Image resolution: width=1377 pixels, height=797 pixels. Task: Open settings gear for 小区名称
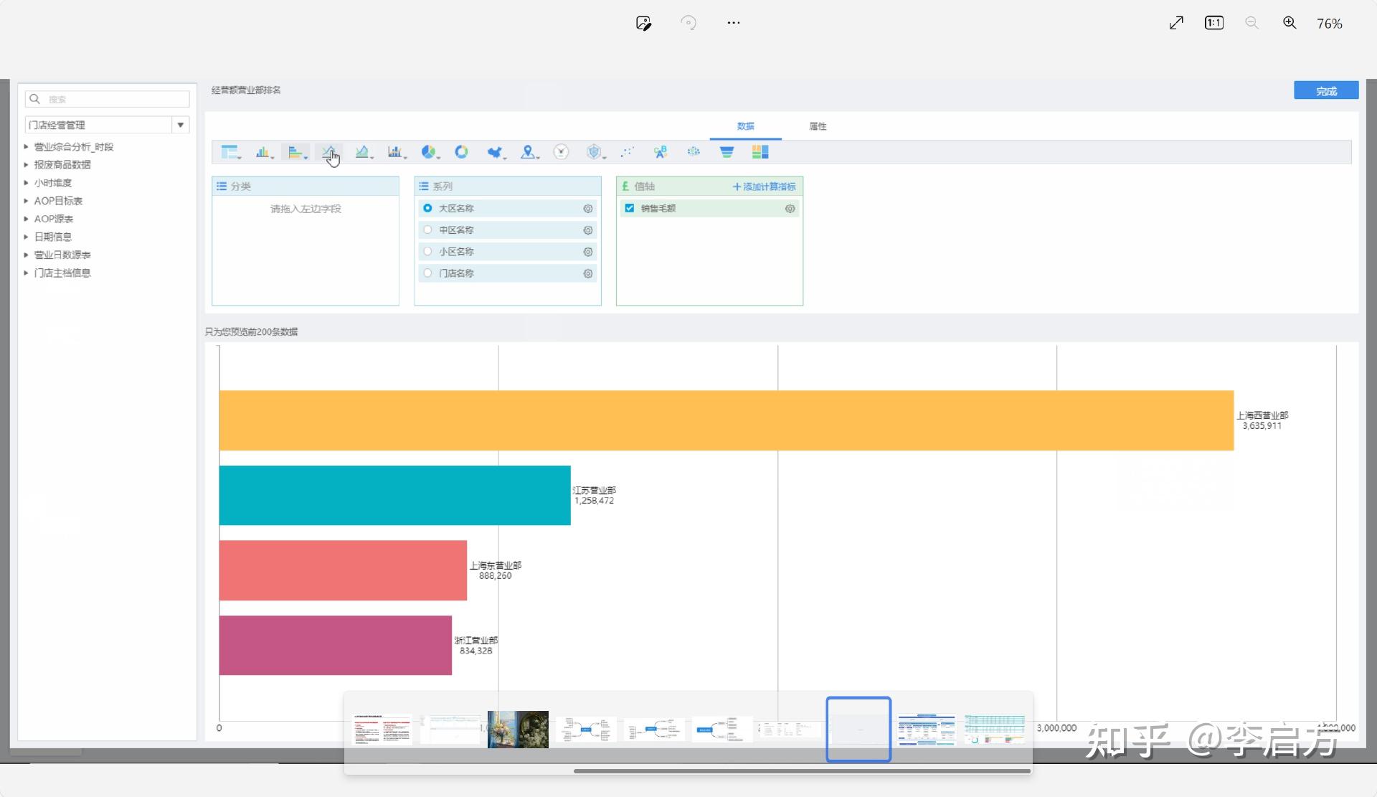pyautogui.click(x=588, y=252)
